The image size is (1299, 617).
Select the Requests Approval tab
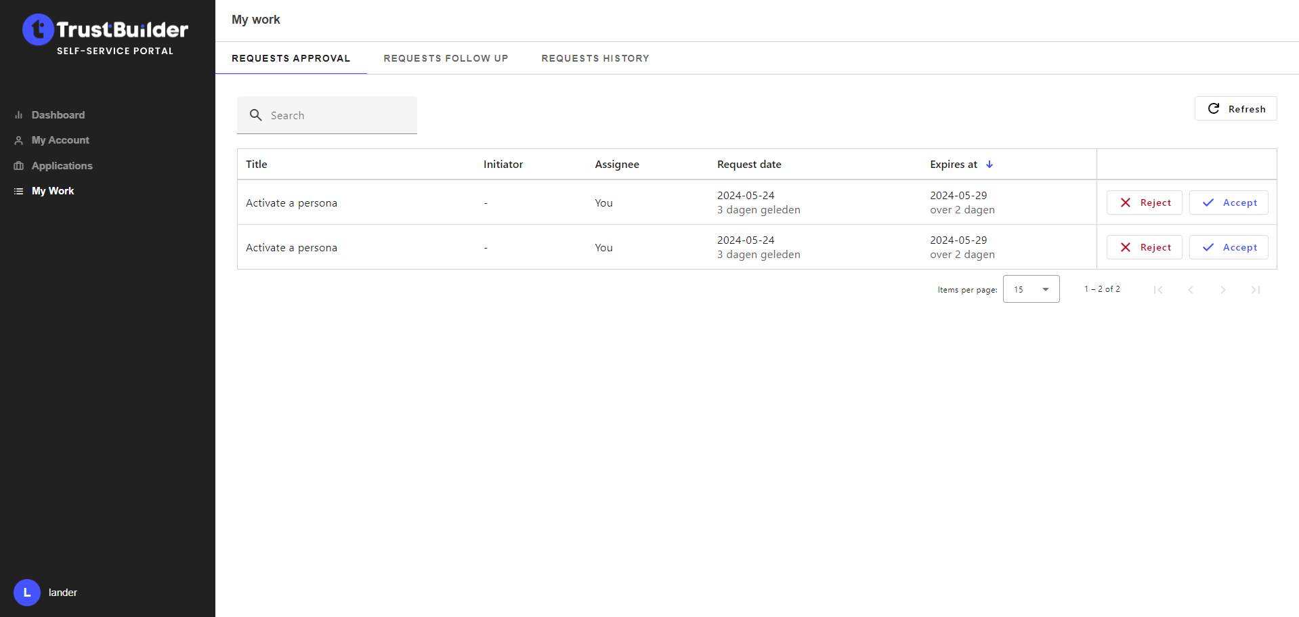291,58
